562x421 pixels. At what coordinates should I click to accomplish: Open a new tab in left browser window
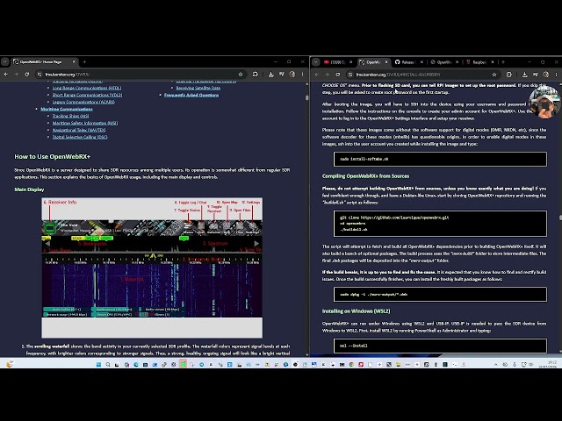coord(84,62)
